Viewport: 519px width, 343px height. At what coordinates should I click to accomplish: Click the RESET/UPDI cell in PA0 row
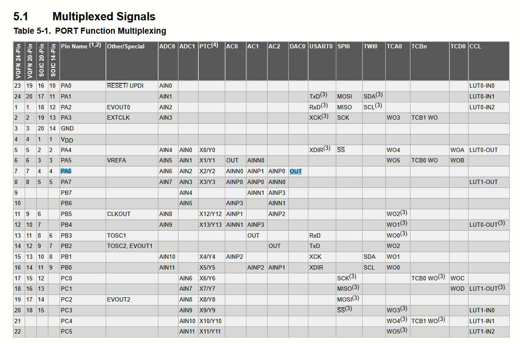coord(125,86)
